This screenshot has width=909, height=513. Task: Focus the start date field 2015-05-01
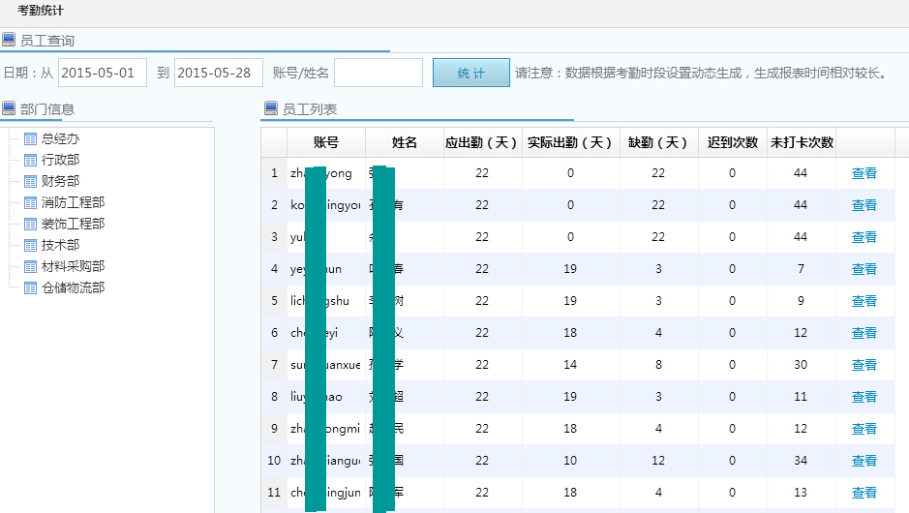tap(103, 73)
